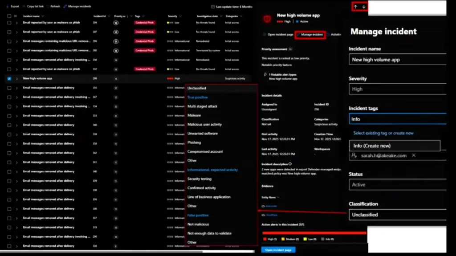Click the pencil icon for Manage incidents
The height and width of the screenshot is (256, 456).
pos(65,6)
